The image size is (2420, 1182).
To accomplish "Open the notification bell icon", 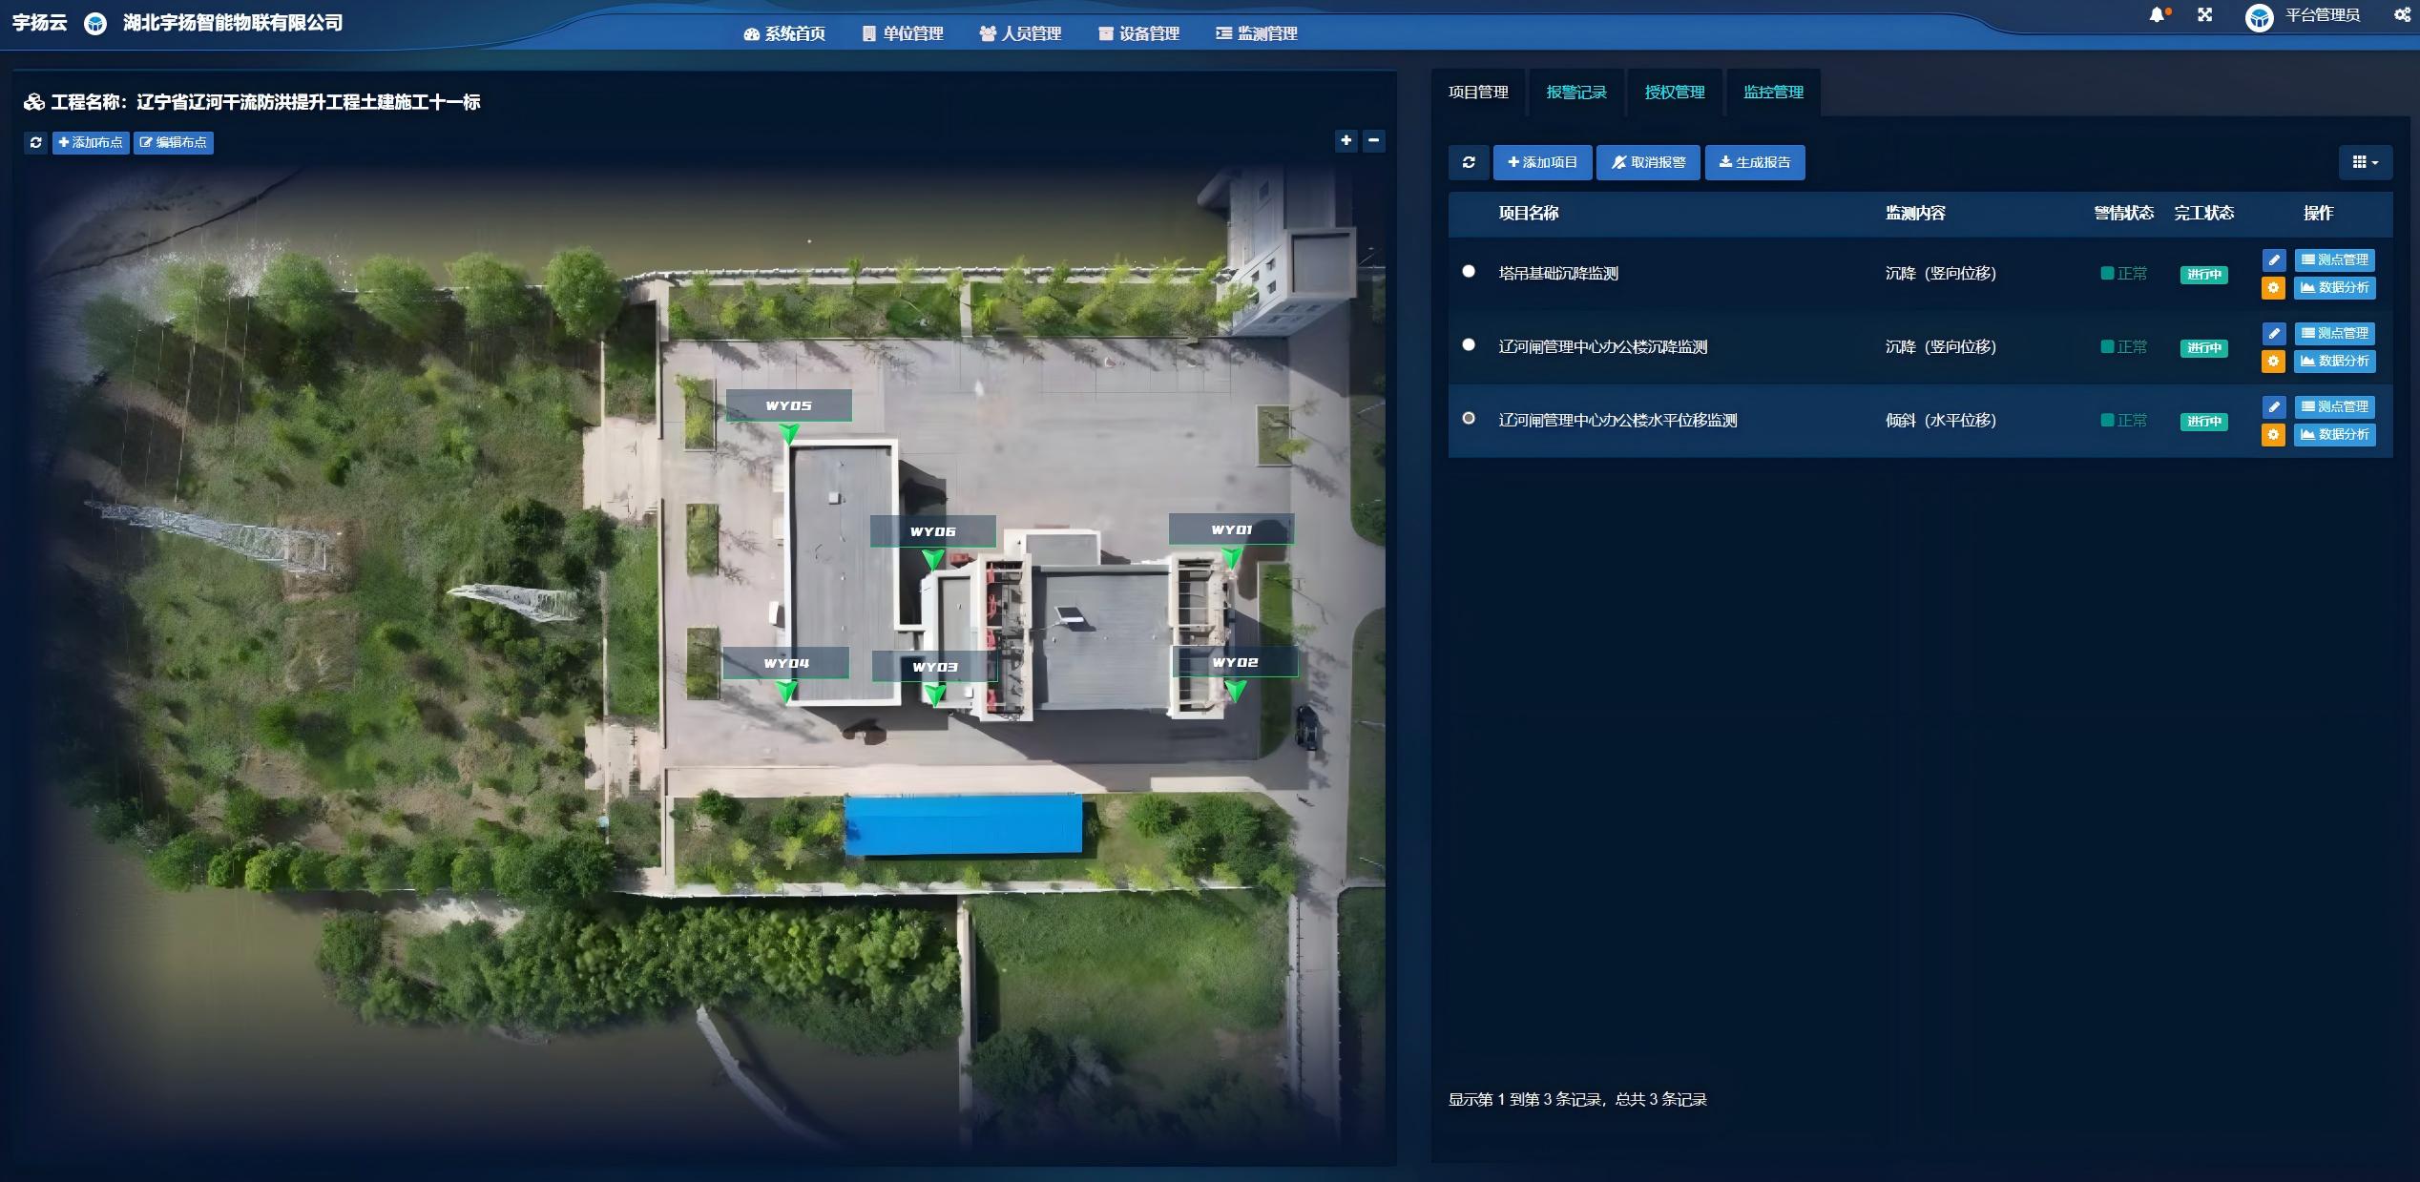I will click(2157, 15).
